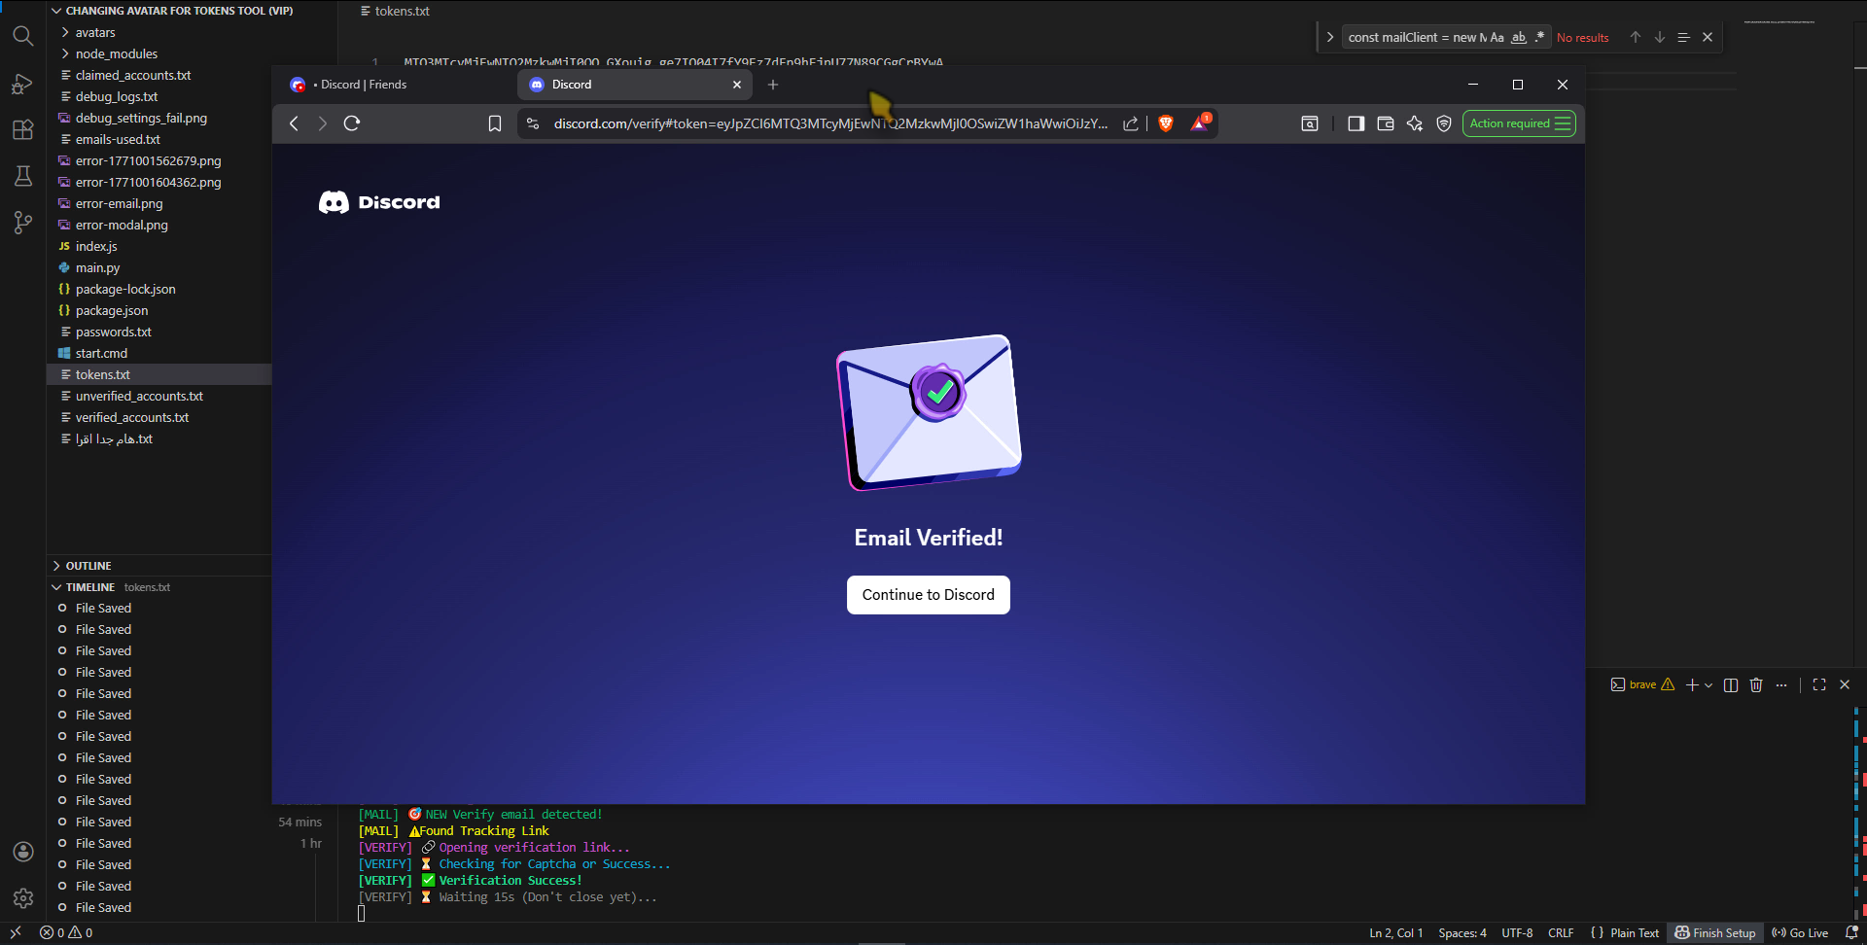Open the Brave Shields lion icon
Image resolution: width=1867 pixels, height=945 pixels.
click(1166, 123)
